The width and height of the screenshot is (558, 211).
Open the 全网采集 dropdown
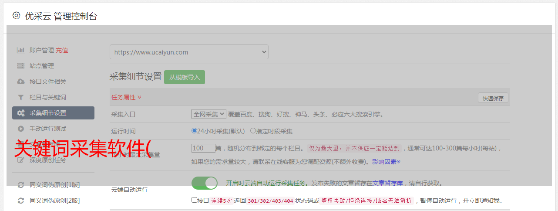209,114
